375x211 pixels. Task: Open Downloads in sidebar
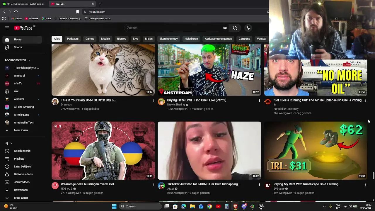[x=22, y=190]
